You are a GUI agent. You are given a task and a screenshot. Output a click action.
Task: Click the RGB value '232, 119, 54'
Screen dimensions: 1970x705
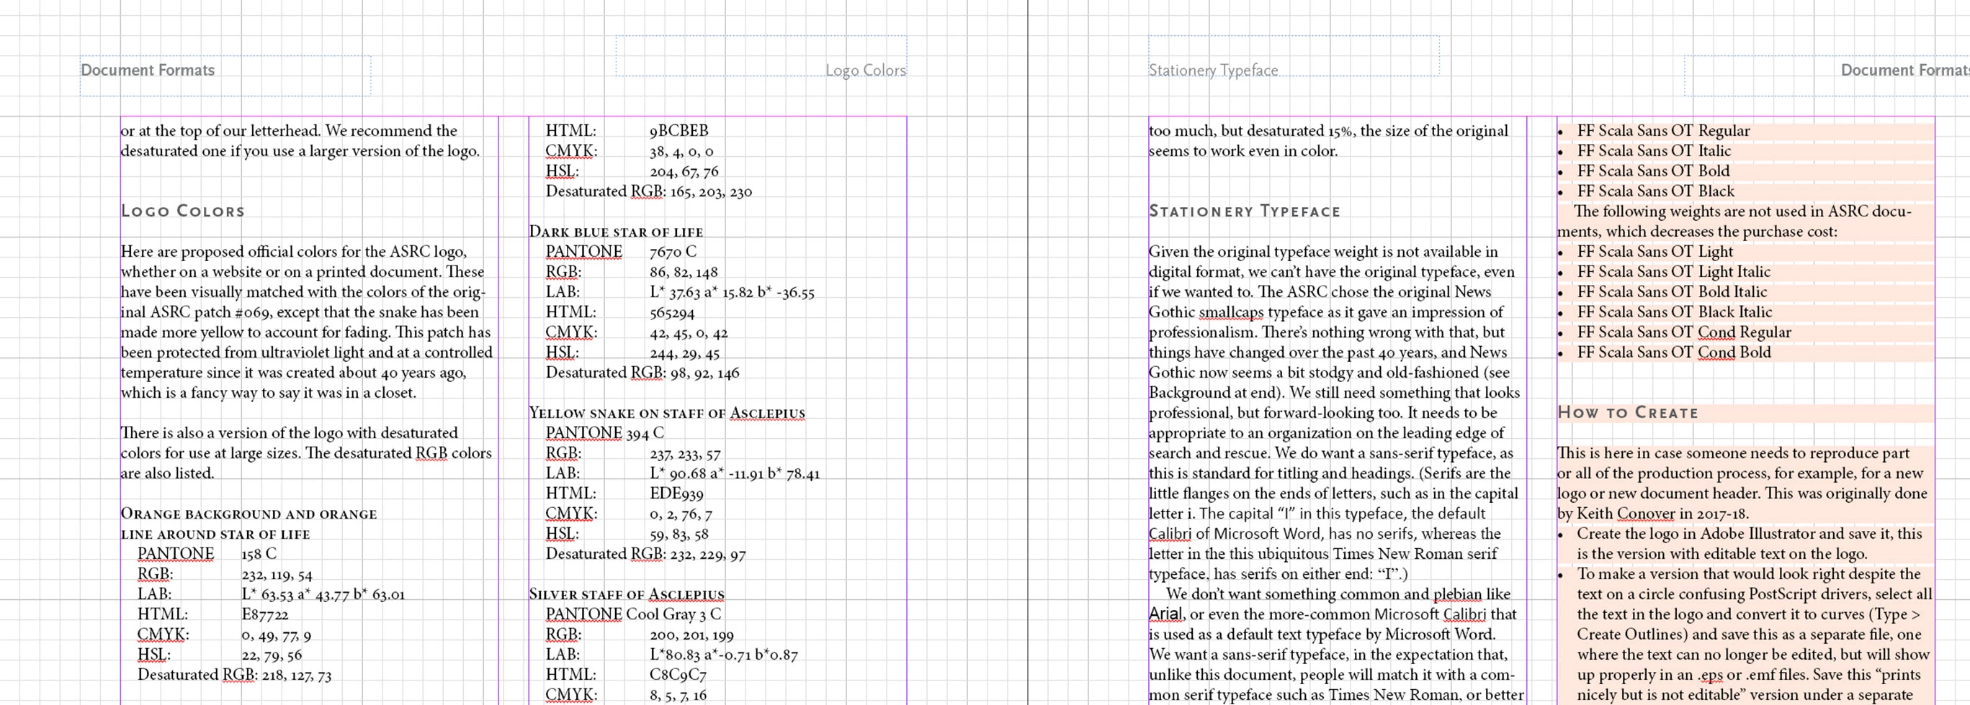tap(277, 576)
